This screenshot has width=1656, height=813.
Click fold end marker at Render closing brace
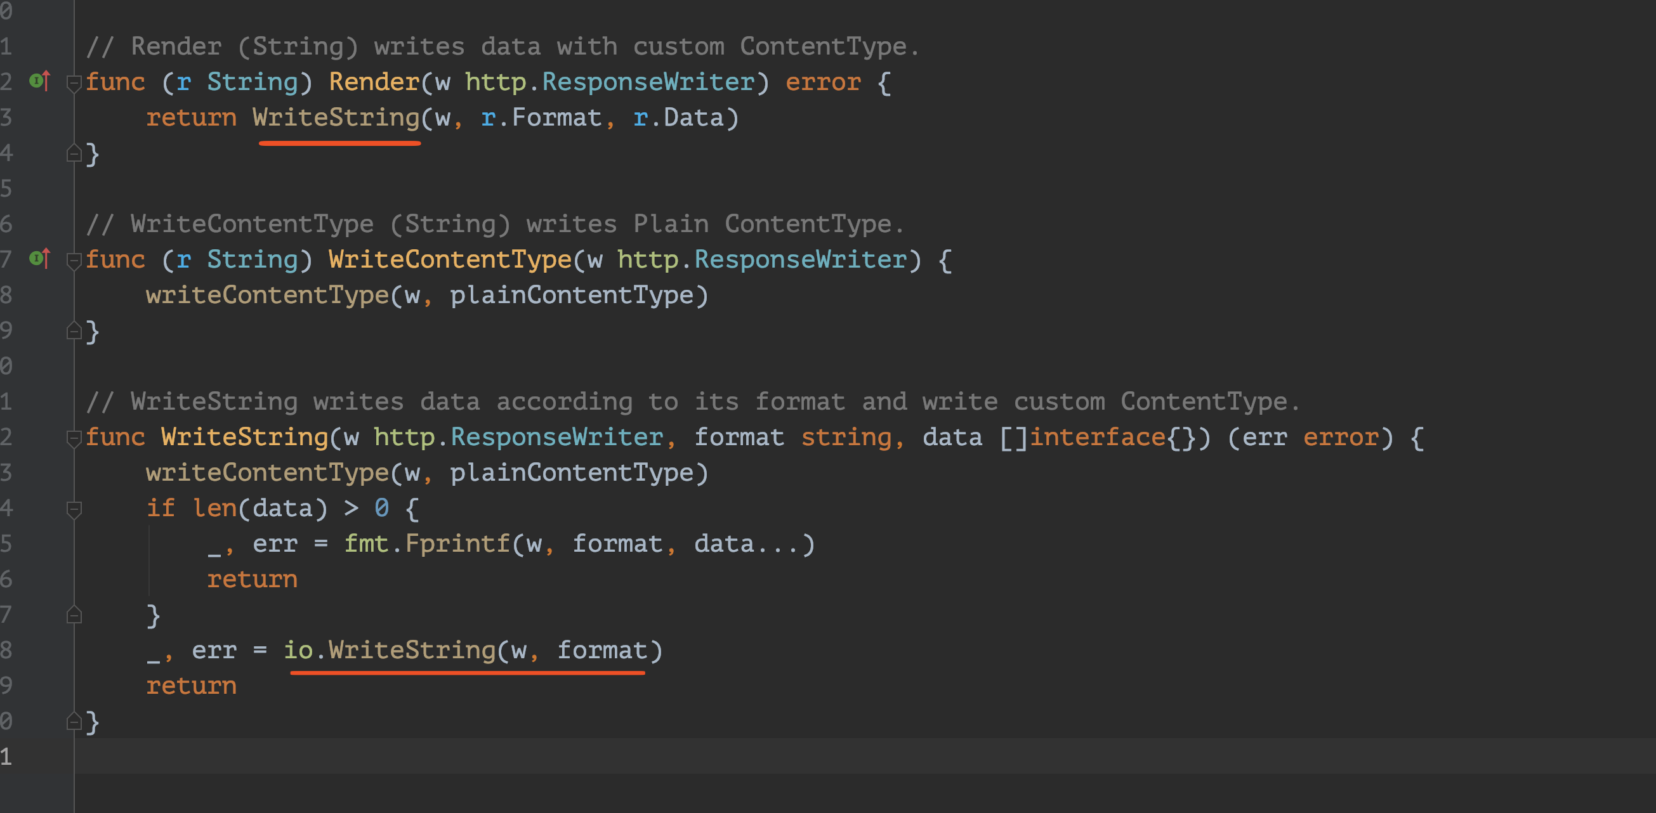pos(74,153)
